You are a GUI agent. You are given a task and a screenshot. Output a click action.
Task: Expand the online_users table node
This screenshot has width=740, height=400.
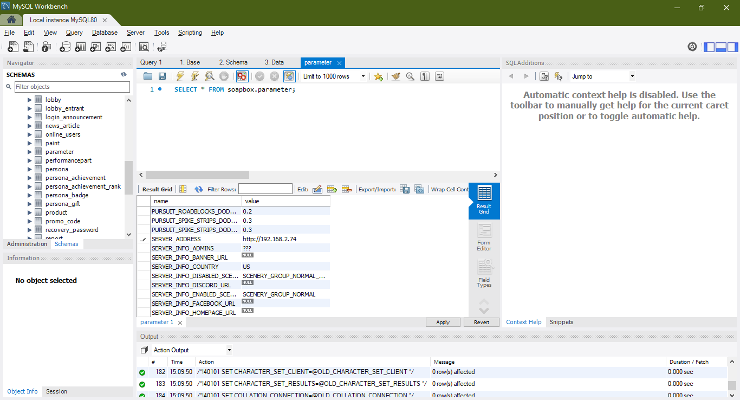click(x=30, y=134)
